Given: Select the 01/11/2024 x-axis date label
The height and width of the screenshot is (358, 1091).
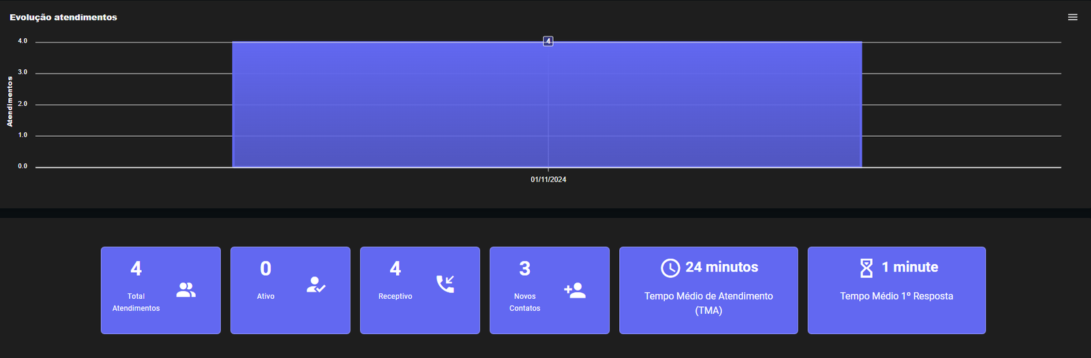Looking at the screenshot, I should tap(548, 180).
